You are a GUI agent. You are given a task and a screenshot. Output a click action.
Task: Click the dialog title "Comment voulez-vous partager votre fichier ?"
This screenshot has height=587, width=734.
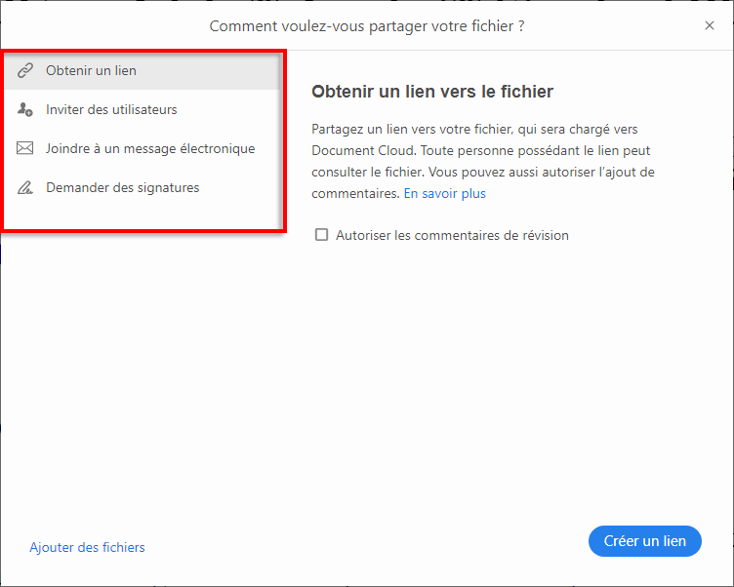[x=367, y=26]
